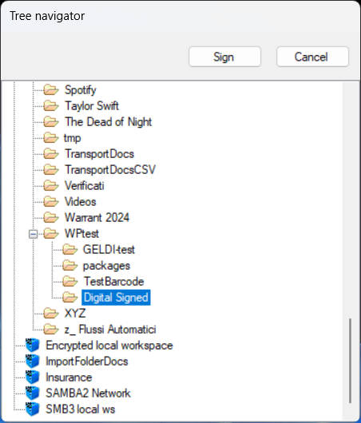361x423 pixels.
Task: Click the TransportDocs folder icon
Action: [51, 154]
